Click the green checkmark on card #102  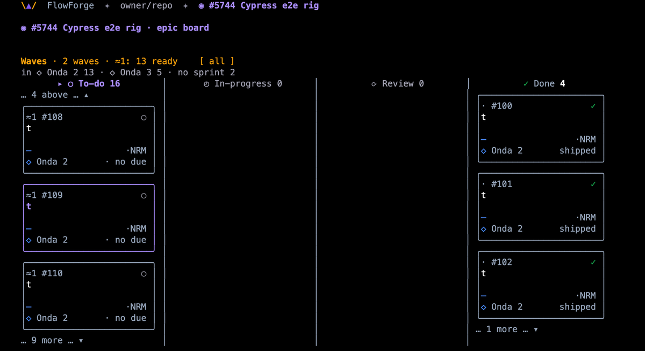(x=593, y=262)
